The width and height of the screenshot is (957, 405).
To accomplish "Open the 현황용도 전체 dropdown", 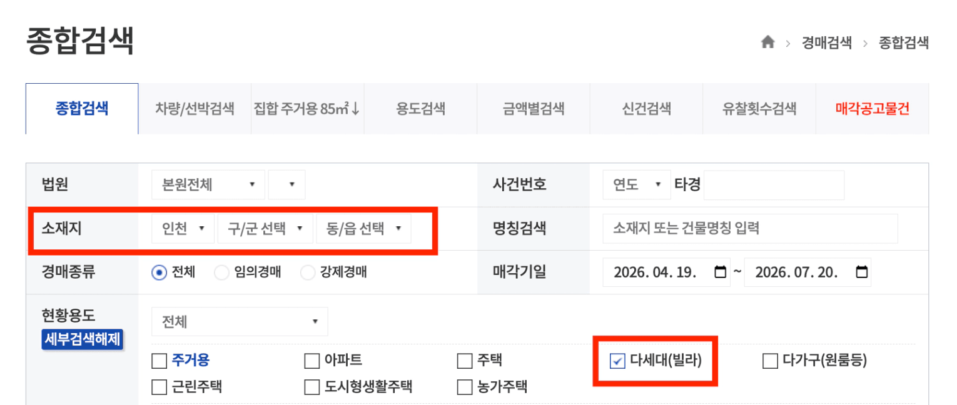I will tap(239, 322).
